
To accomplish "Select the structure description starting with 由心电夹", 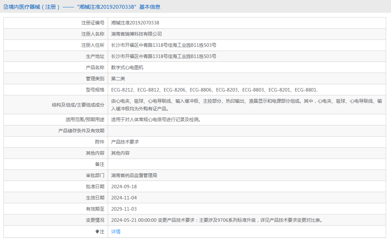I will pyautogui.click(x=247, y=105).
